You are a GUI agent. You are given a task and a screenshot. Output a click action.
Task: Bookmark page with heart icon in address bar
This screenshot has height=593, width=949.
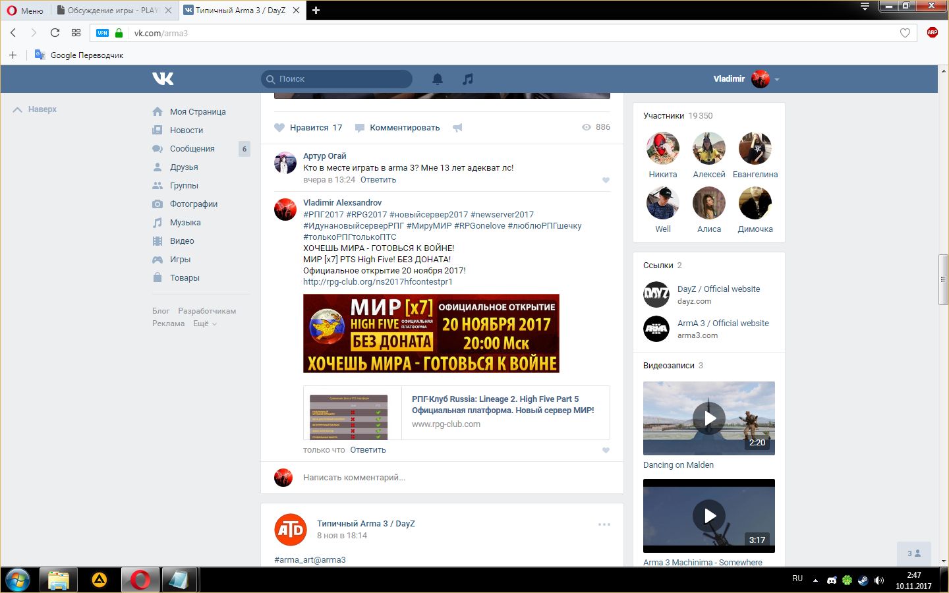(905, 33)
